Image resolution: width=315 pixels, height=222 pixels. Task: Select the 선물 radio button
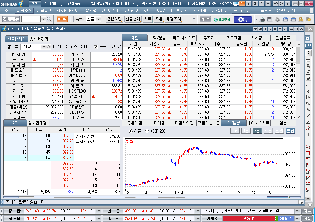coord(130,131)
